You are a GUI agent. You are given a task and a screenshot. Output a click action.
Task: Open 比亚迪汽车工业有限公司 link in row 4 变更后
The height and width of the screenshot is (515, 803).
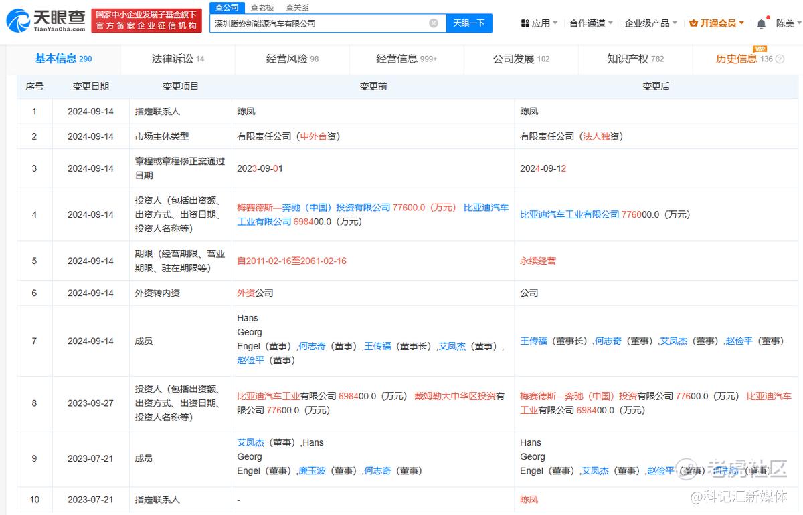pos(570,214)
